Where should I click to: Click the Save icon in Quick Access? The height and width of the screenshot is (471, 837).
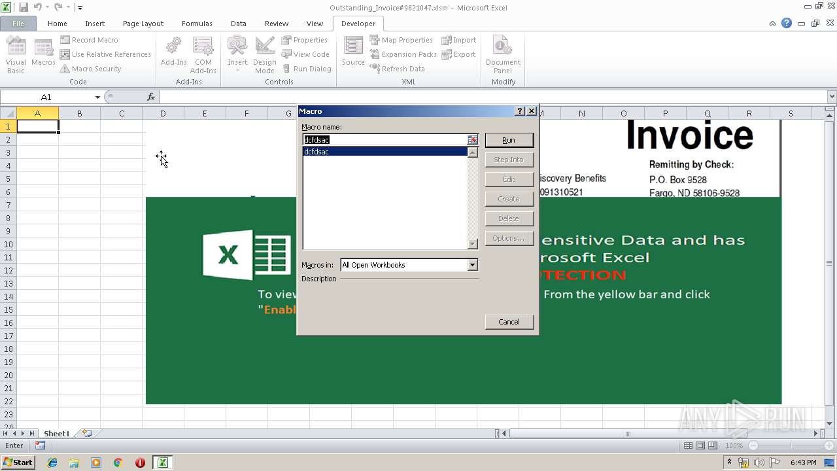(24, 7)
